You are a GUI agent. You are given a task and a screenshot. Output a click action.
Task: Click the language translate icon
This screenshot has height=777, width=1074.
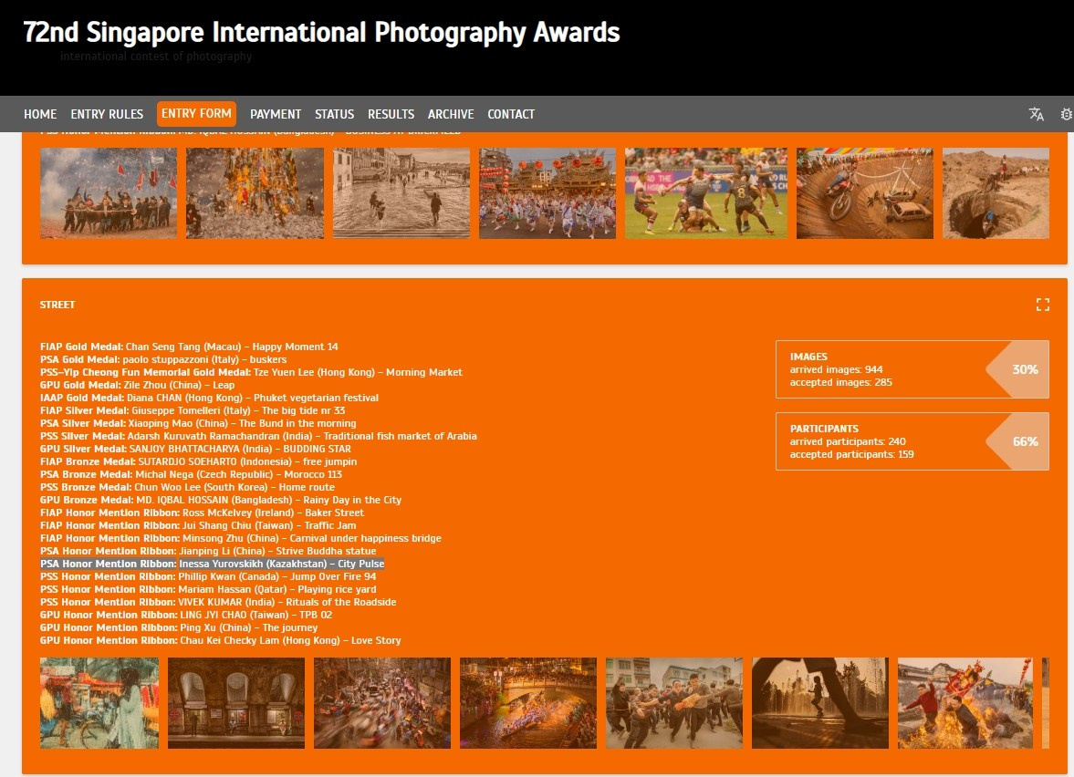(x=1036, y=114)
